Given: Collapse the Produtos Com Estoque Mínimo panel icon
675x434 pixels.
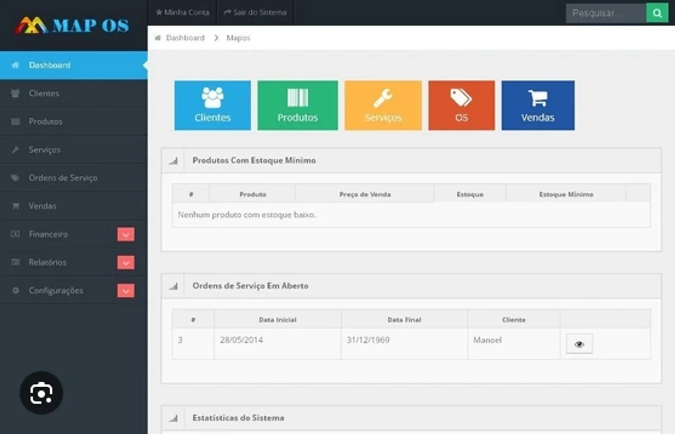Looking at the screenshot, I should point(174,161).
